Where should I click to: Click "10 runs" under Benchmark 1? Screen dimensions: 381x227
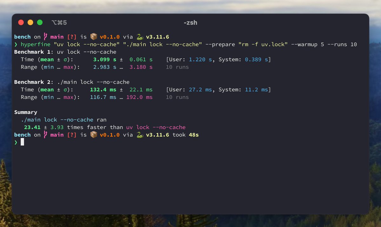[177, 67]
